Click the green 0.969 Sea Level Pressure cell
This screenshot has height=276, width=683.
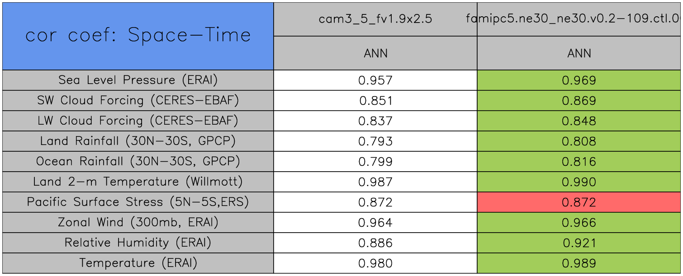coord(579,80)
